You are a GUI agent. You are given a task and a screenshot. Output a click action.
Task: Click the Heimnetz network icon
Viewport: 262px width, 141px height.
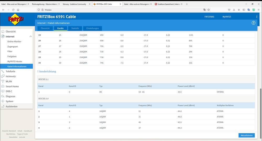click(x=3, y=76)
